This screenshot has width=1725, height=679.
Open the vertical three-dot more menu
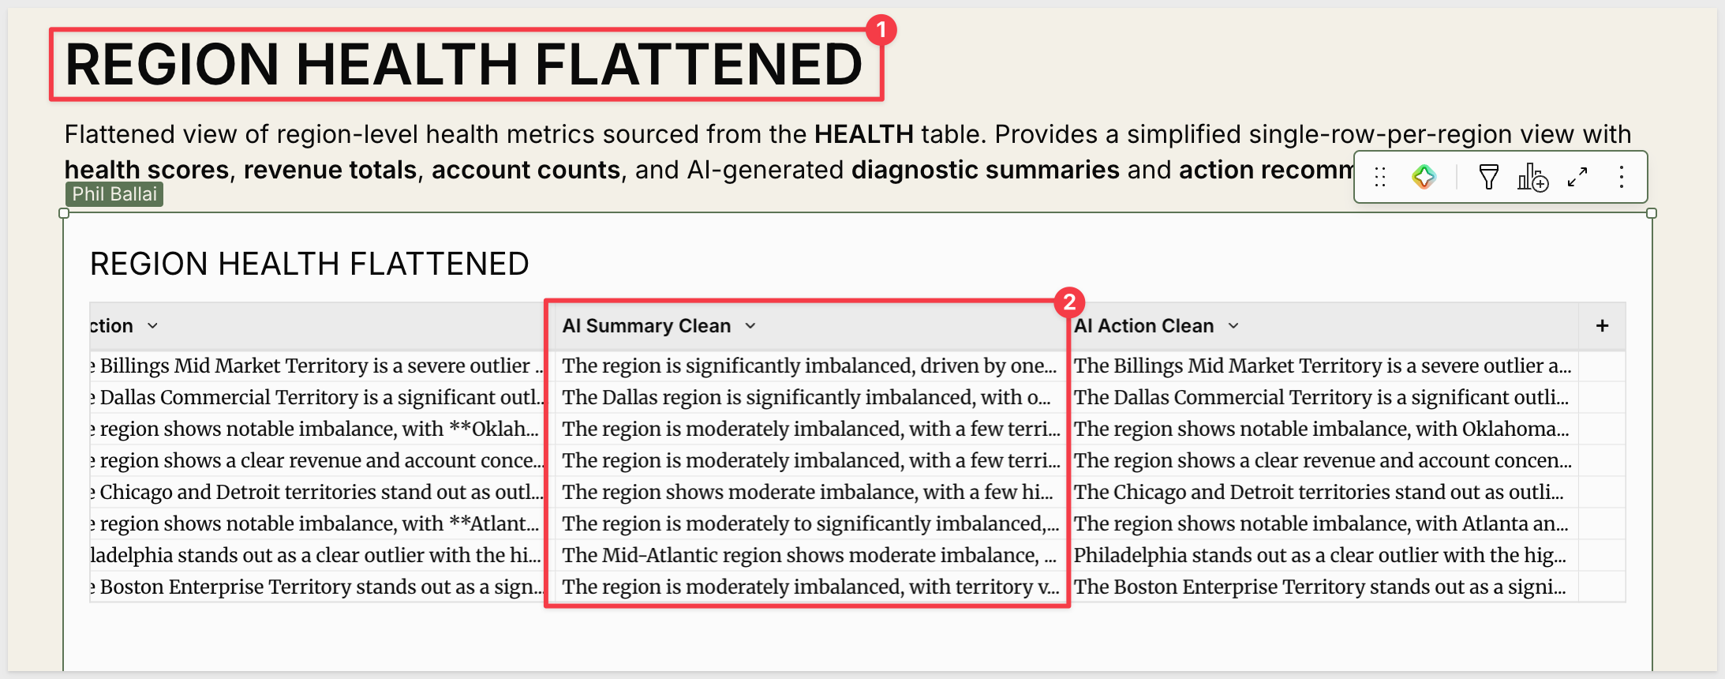pos(1622,177)
